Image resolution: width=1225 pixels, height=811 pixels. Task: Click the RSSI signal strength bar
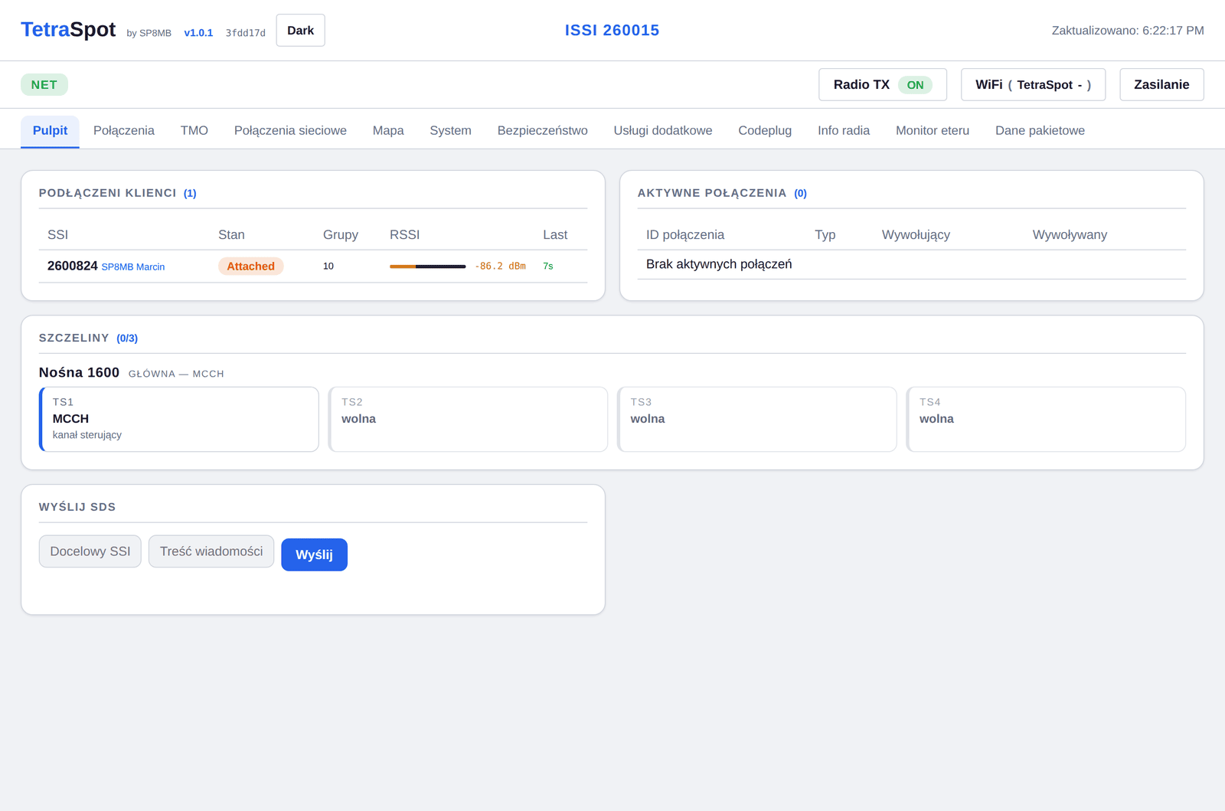tap(427, 267)
